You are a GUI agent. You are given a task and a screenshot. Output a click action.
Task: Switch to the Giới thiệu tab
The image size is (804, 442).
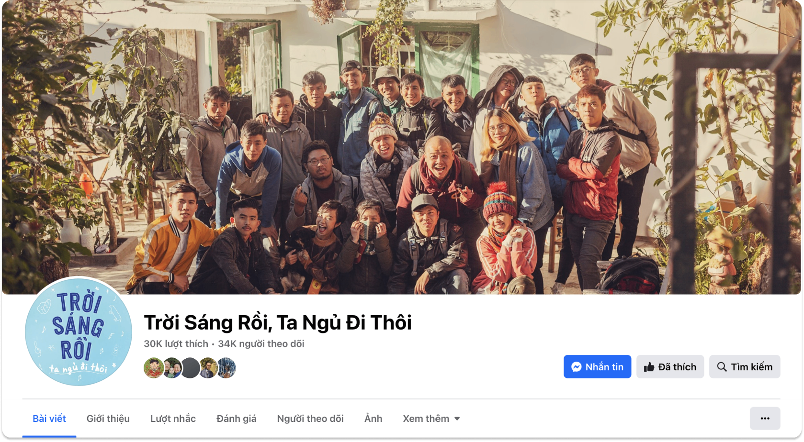click(x=108, y=419)
